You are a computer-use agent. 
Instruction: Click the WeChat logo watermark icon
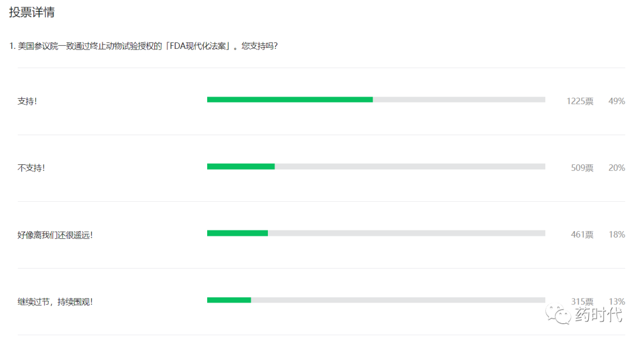[558, 314]
